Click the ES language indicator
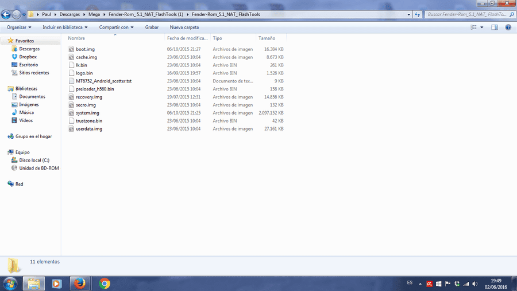The image size is (517, 291). pos(410,283)
